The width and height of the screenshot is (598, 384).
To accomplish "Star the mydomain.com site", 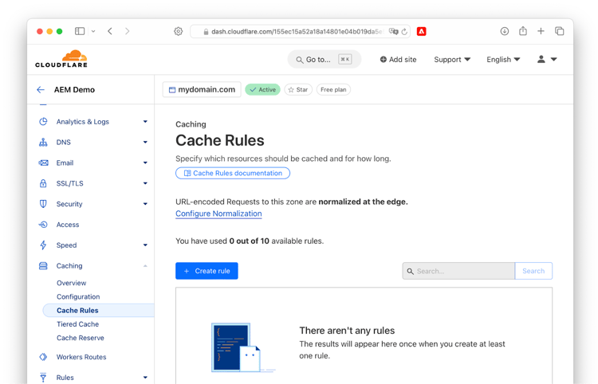I will [x=298, y=89].
